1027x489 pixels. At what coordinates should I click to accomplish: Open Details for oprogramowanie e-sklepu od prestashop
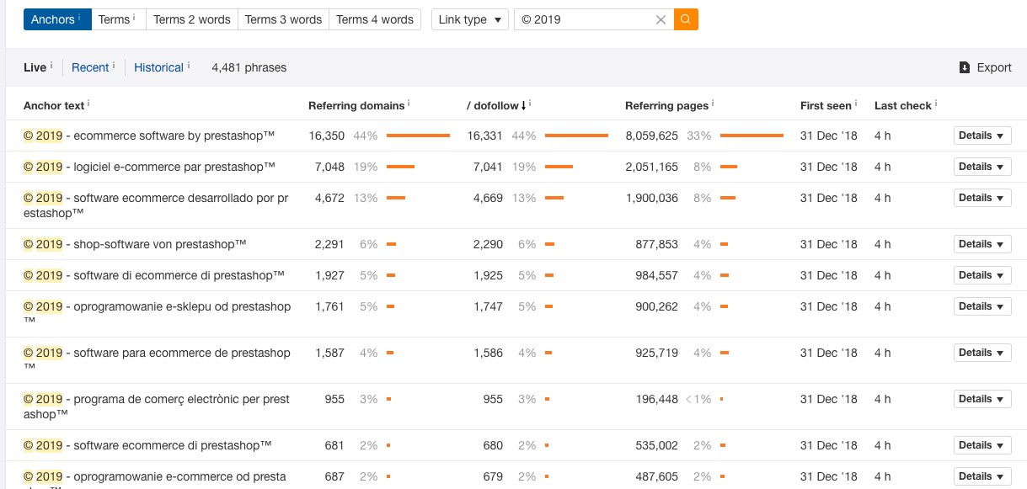point(982,306)
